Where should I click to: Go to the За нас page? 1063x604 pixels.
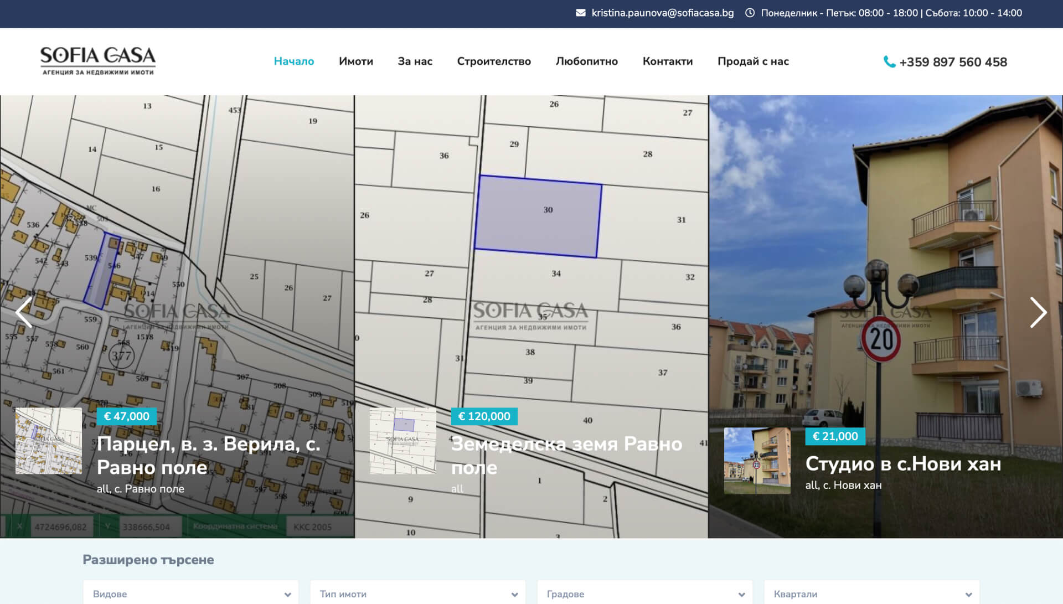(x=415, y=61)
